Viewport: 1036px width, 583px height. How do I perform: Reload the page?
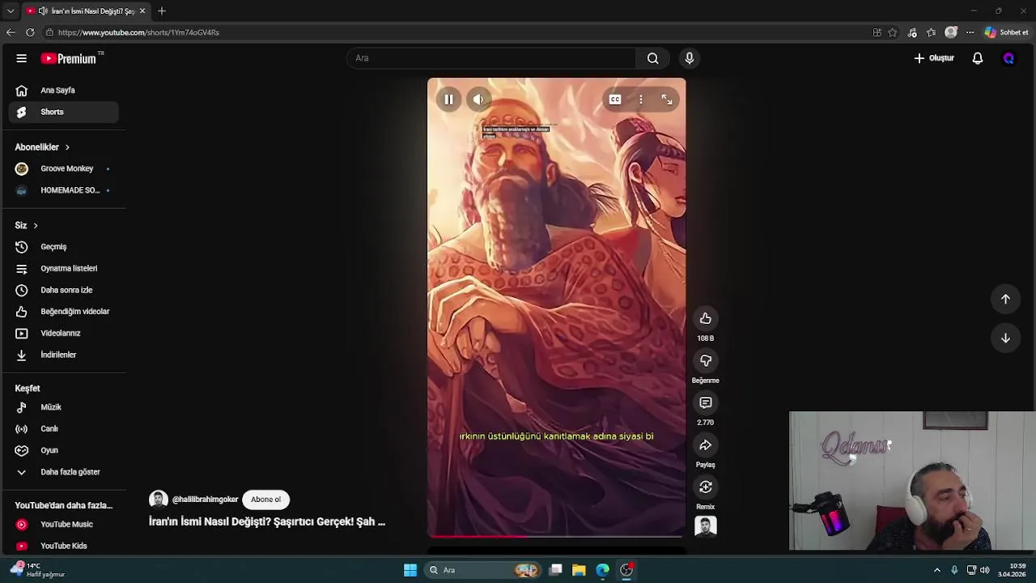point(30,32)
